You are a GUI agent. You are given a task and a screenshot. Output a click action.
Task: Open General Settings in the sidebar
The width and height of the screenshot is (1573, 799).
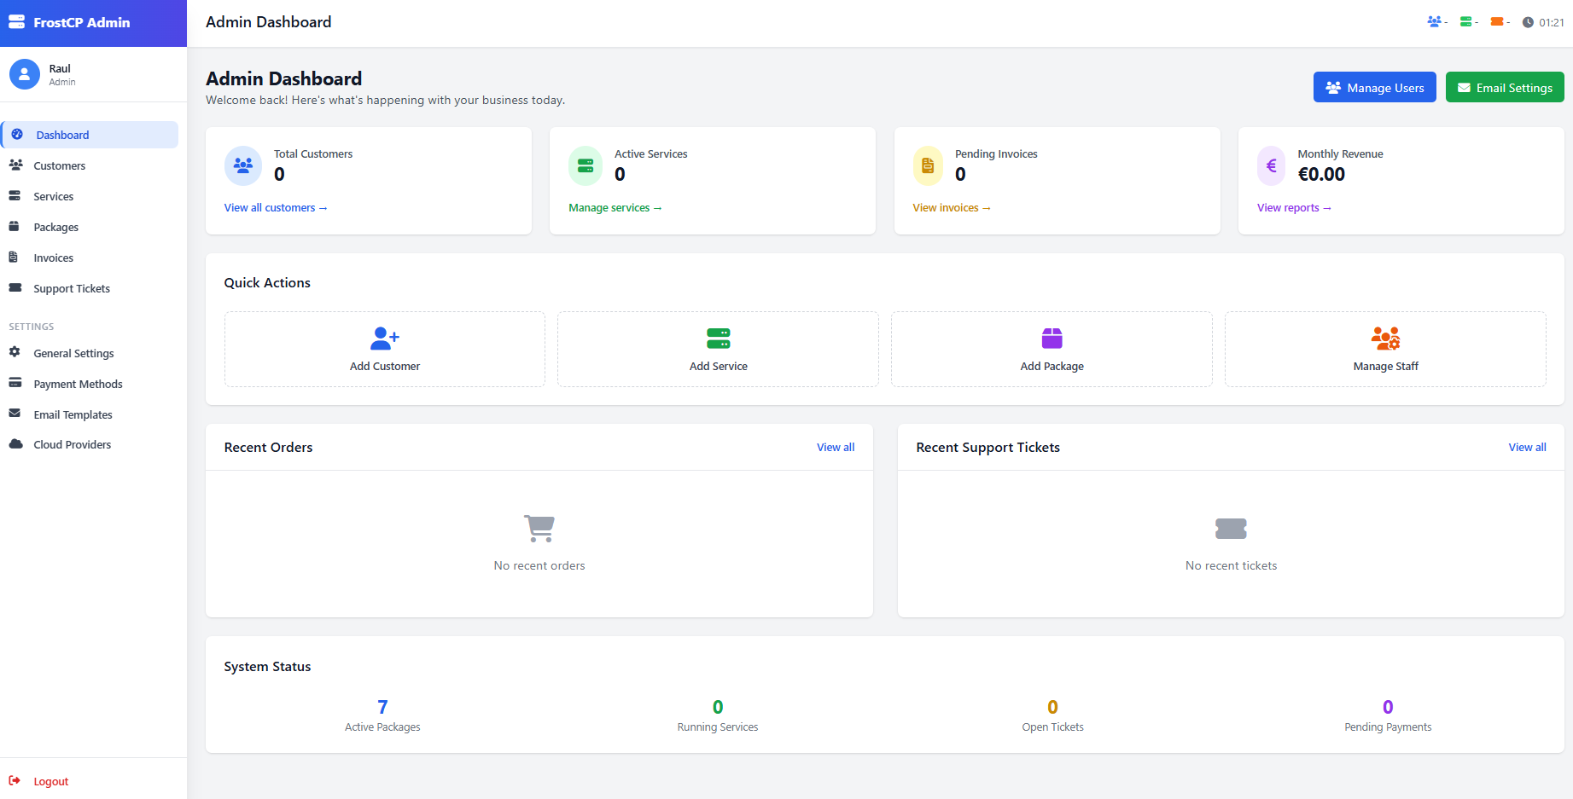click(90, 353)
